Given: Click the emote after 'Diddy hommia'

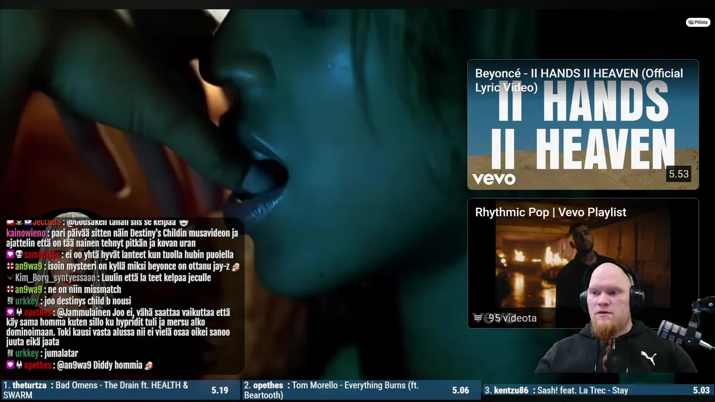Looking at the screenshot, I should (149, 365).
